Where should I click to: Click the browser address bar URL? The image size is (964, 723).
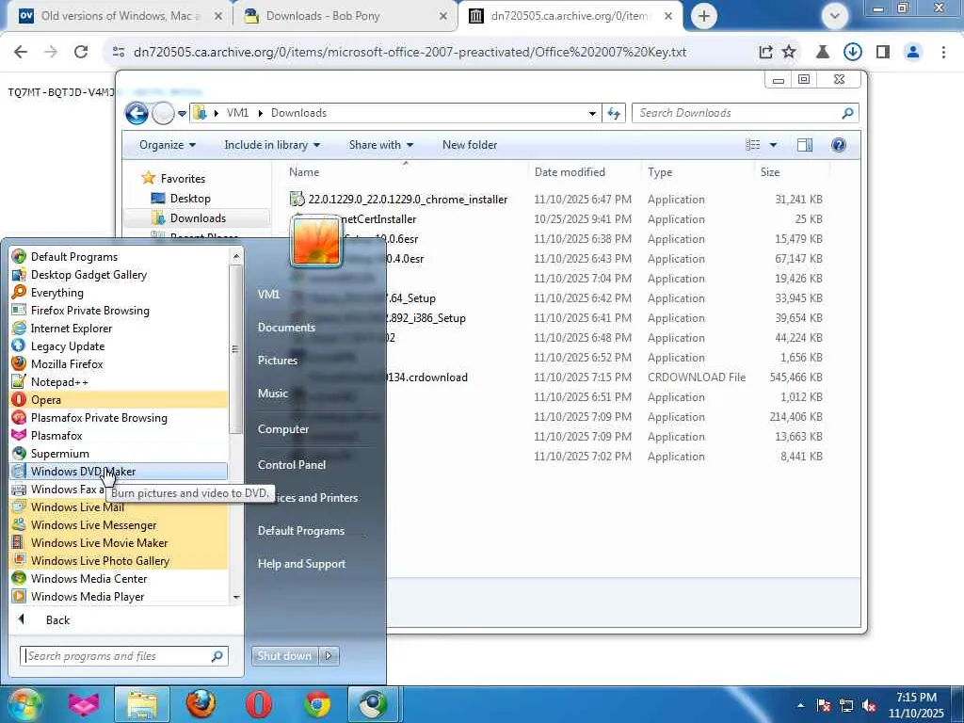click(x=410, y=52)
